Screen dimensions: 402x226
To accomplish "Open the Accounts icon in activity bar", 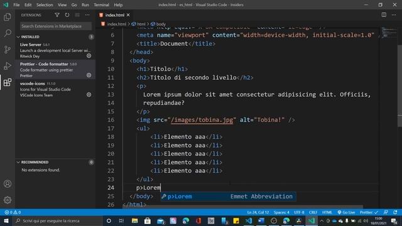I will (8, 184).
